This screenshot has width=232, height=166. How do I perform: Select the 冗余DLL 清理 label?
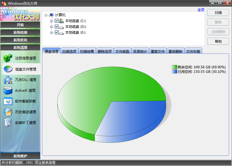pyautogui.click(x=26, y=80)
